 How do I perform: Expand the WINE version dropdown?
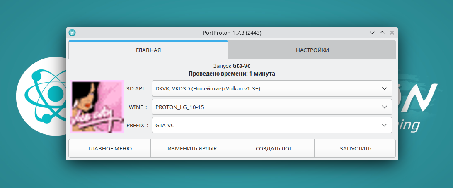click(x=271, y=107)
